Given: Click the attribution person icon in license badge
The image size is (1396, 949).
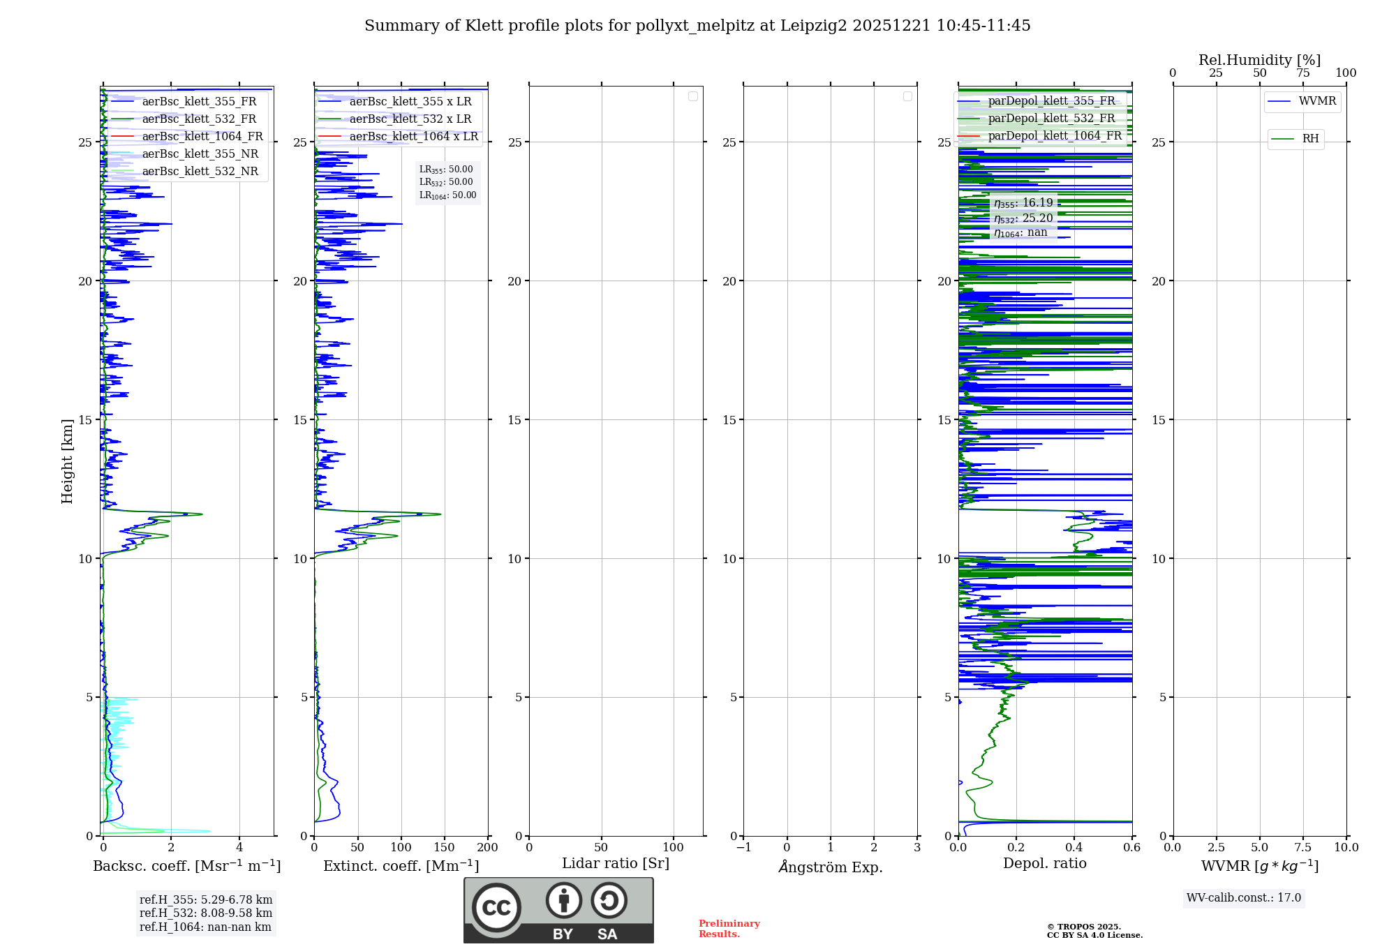Looking at the screenshot, I should click(x=563, y=900).
